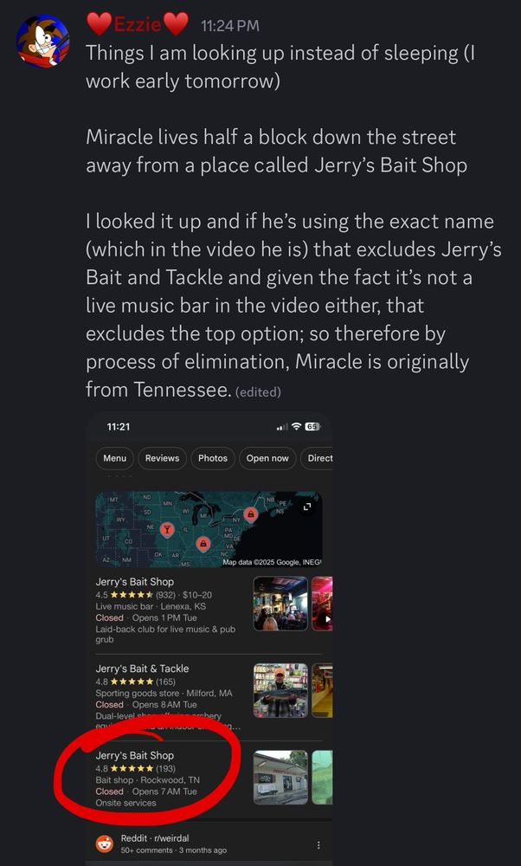Screen dimensions: 521x866
Task: Toggle the Open now filter
Action: point(267,458)
